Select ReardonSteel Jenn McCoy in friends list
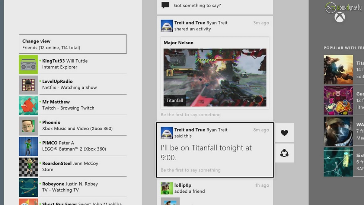The image size is (364, 205). 73,167
